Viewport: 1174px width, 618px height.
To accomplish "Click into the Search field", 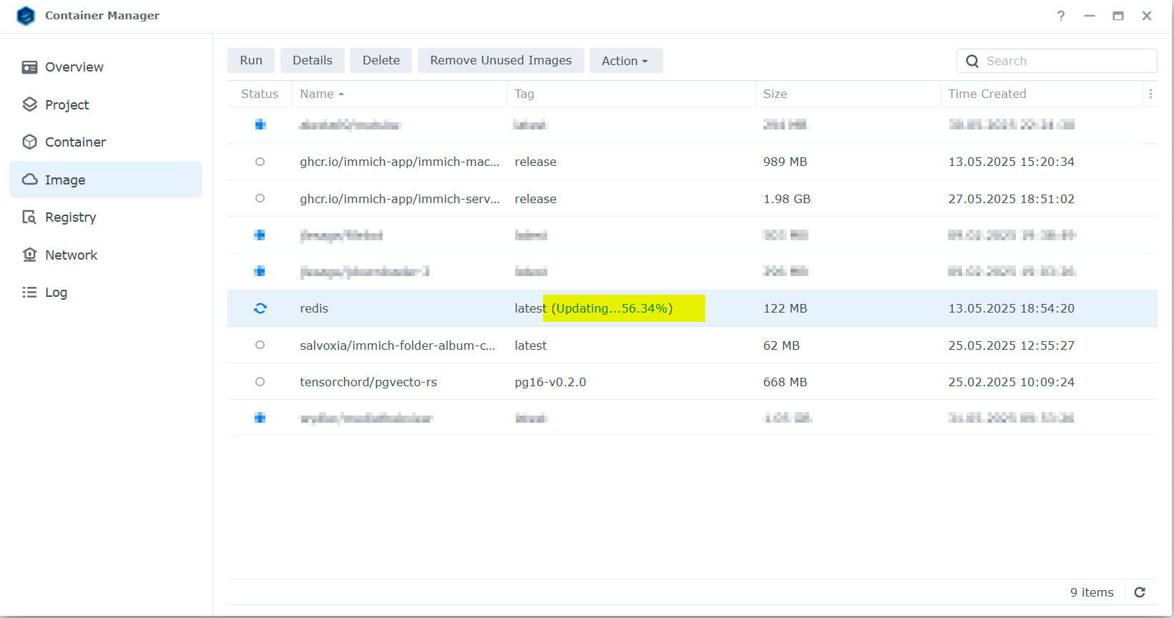I will (x=1057, y=61).
